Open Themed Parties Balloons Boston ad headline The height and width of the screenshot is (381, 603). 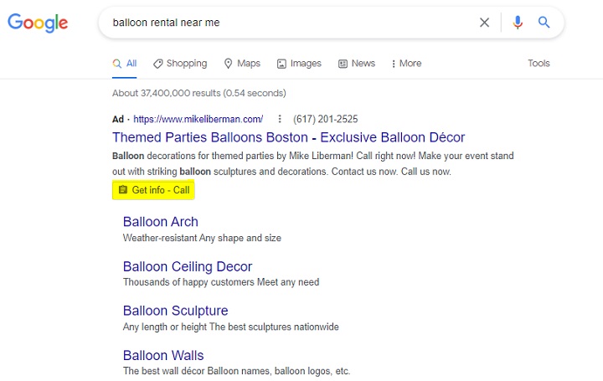[x=288, y=137]
